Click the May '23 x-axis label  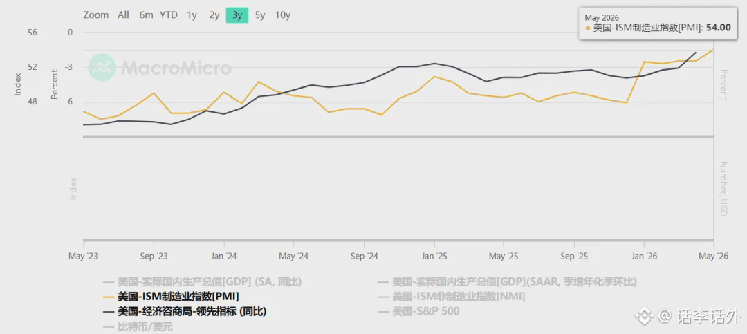coord(84,257)
